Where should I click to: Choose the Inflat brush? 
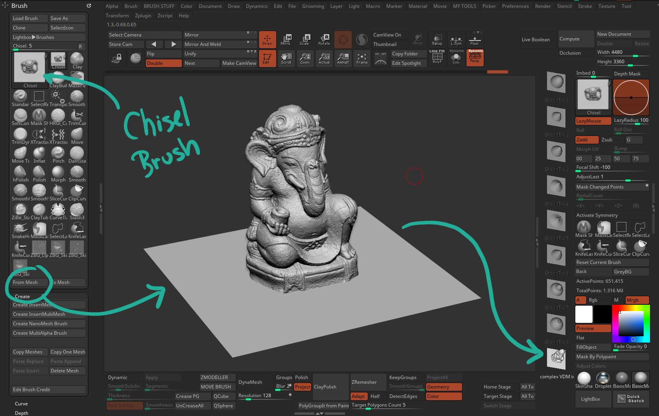(x=39, y=155)
